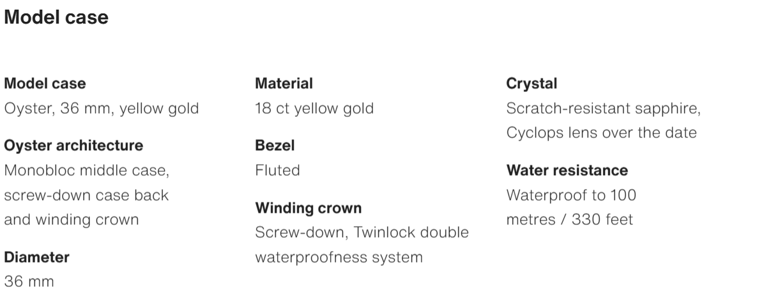Click the screw-down case back line
Image resolution: width=757 pixels, height=301 pixels.
[x=86, y=195]
